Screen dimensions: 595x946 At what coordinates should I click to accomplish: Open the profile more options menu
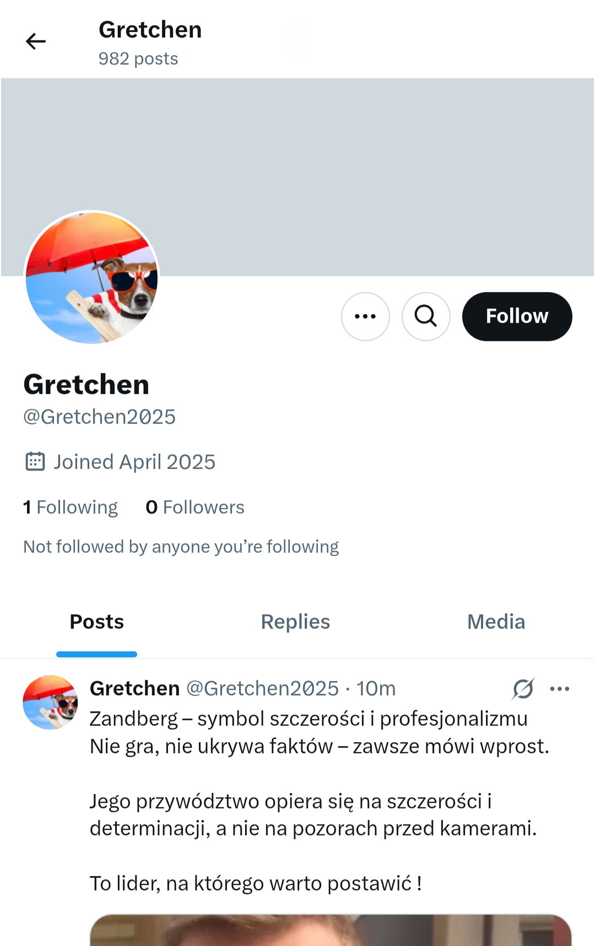tap(365, 316)
